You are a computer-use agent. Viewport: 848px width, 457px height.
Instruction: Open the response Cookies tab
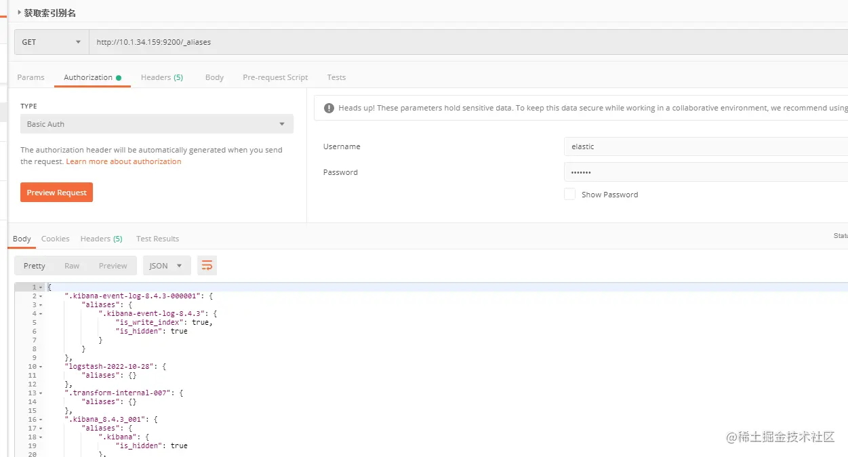click(x=55, y=239)
